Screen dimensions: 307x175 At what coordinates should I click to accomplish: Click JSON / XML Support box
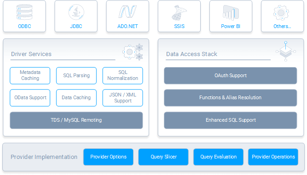[x=122, y=98]
